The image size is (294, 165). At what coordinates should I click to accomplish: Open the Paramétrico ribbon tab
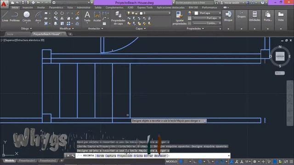(x=56, y=7)
